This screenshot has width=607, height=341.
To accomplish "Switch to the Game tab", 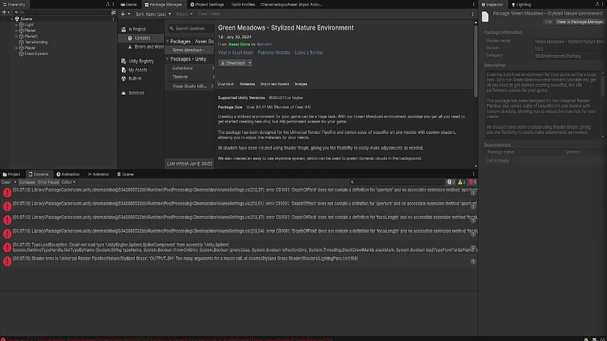I will (x=128, y=4).
